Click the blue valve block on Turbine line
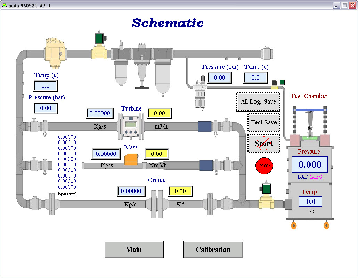The height and width of the screenshot is (278, 358). 205,126
